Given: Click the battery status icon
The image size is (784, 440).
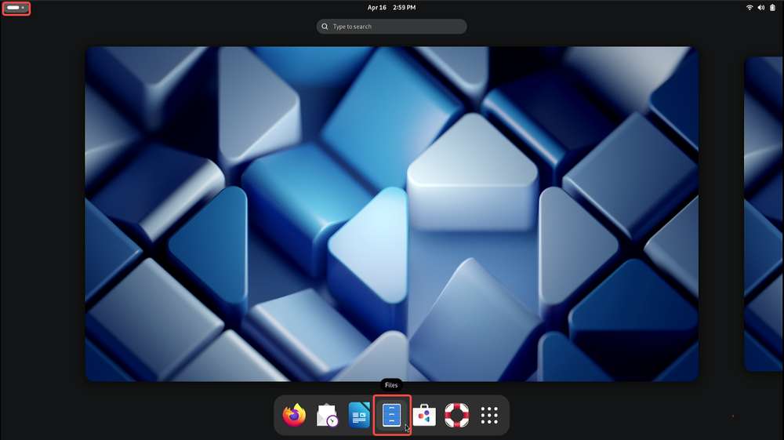Looking at the screenshot, I should coord(772,8).
